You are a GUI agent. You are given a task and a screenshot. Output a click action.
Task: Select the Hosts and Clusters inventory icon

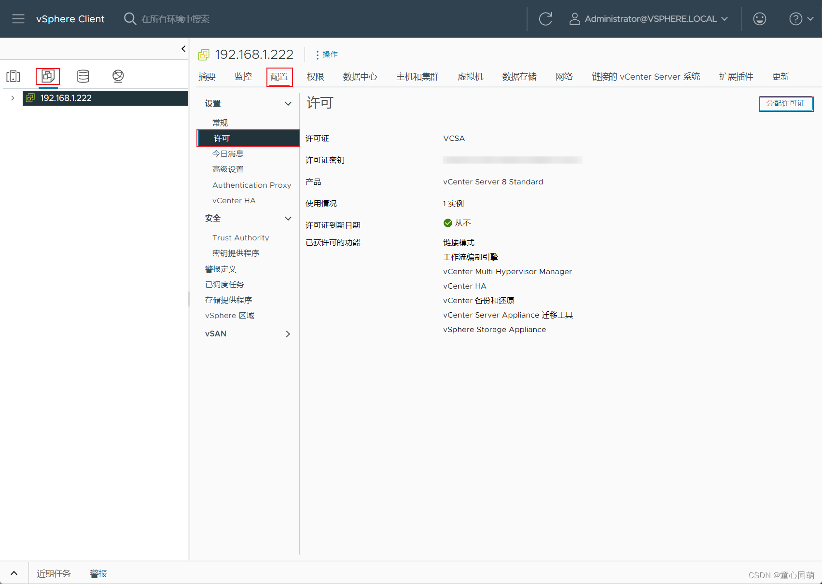[13, 76]
